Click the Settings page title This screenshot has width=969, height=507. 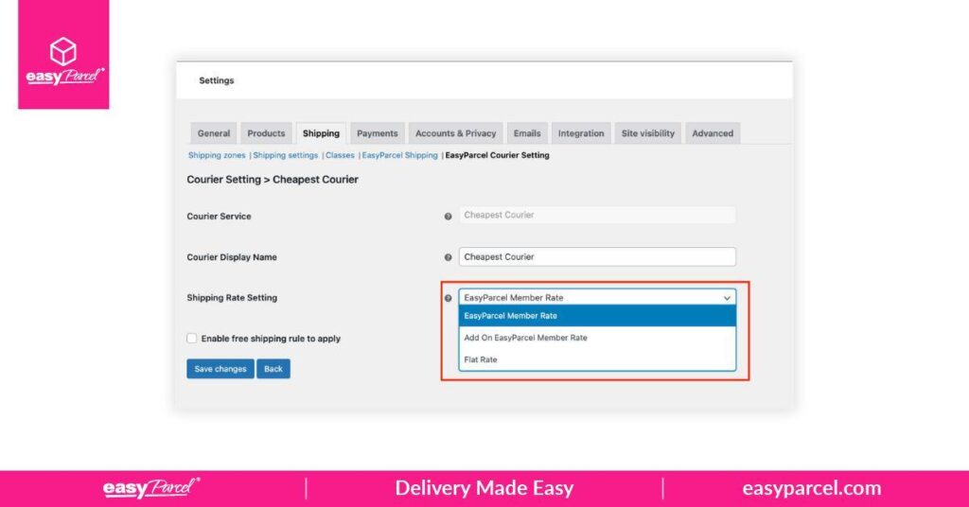217,80
